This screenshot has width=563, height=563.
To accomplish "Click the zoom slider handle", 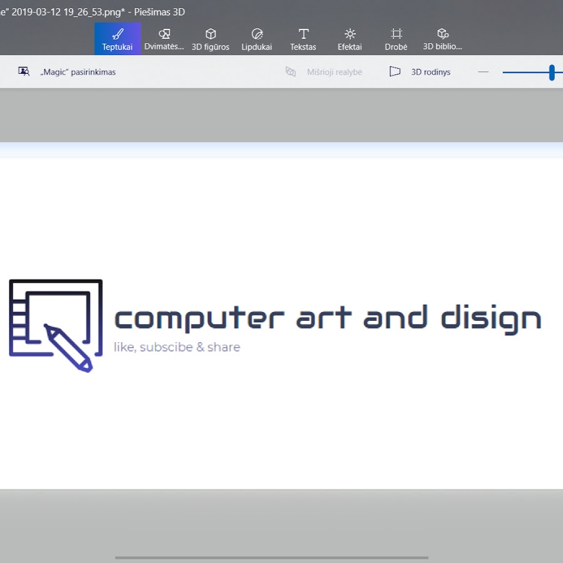I will tap(552, 73).
